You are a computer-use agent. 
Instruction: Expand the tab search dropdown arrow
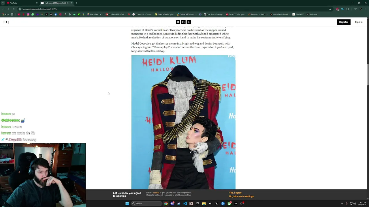tap(3, 3)
